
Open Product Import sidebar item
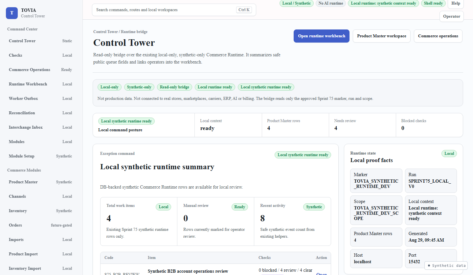40,254
